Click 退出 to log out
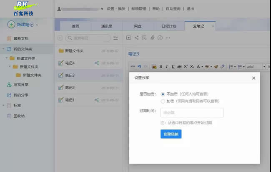The height and width of the screenshot is (172, 271). click(190, 9)
